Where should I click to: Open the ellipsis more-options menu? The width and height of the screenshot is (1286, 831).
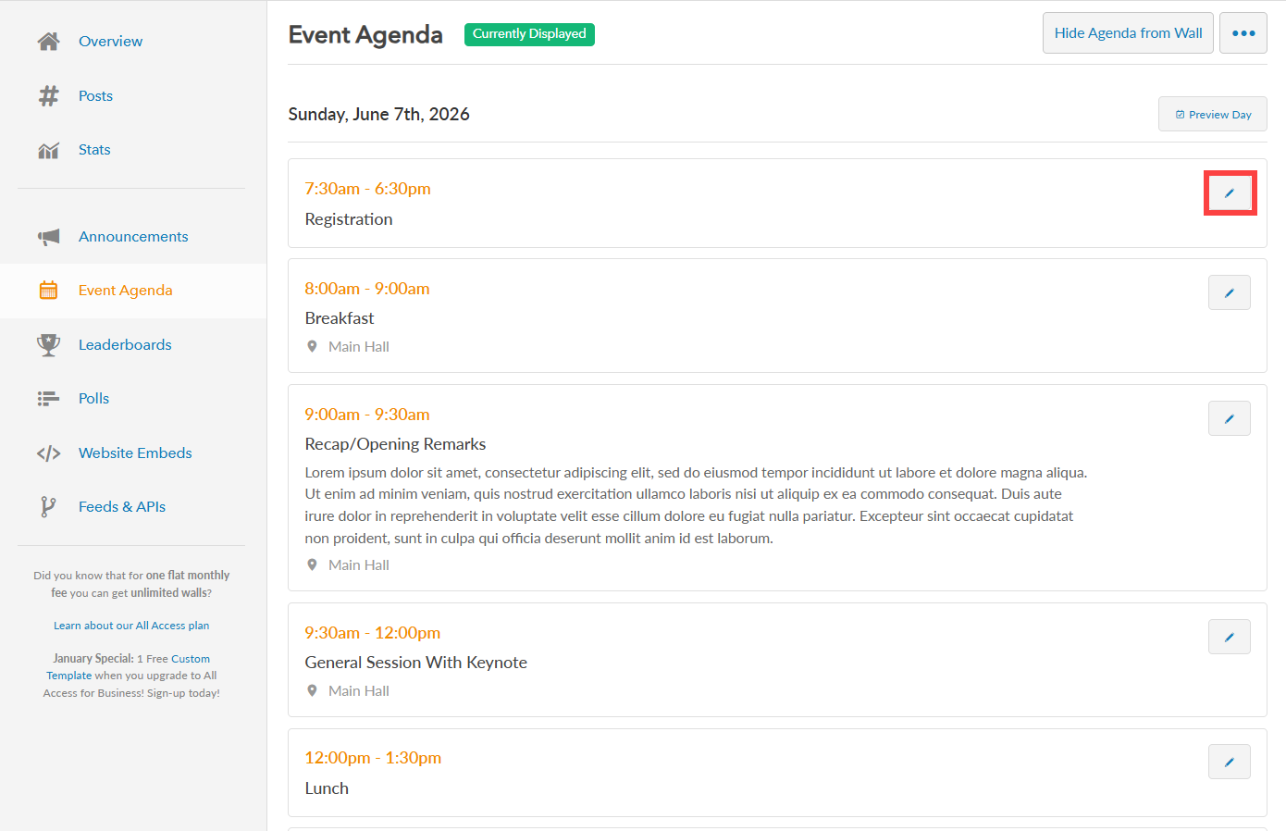(1243, 32)
